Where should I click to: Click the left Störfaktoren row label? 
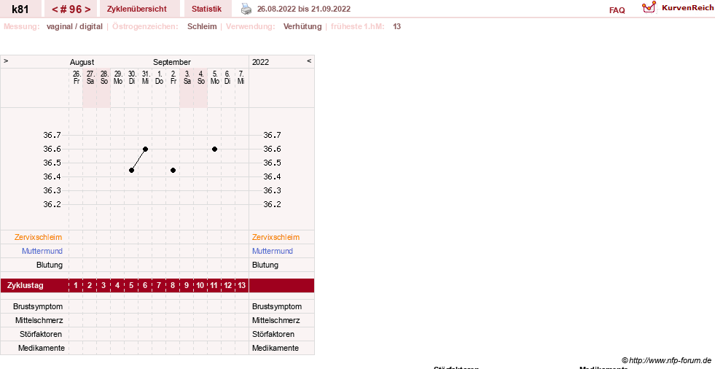pos(41,334)
